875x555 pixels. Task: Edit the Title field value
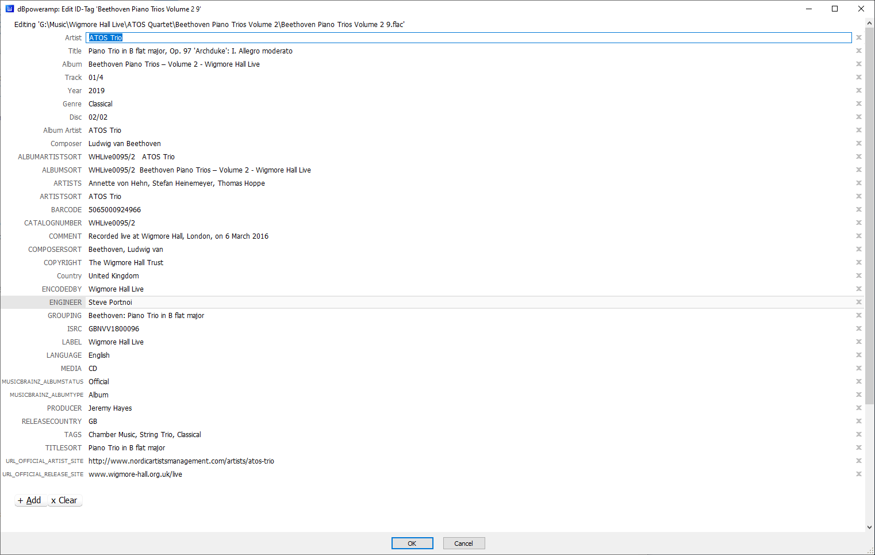(x=190, y=51)
